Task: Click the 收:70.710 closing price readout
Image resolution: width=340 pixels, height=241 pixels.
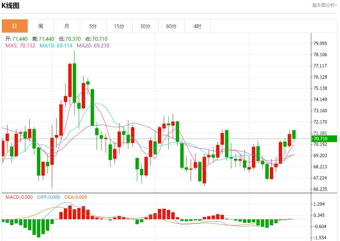Action: tap(96, 39)
